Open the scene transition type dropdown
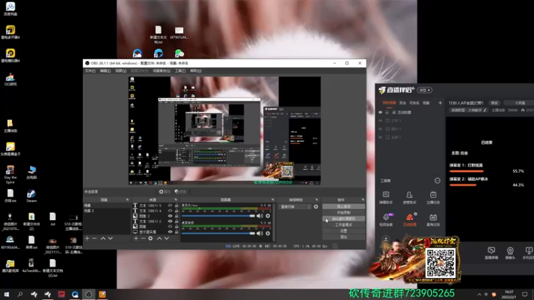The height and width of the screenshot is (300, 534). tap(295, 207)
